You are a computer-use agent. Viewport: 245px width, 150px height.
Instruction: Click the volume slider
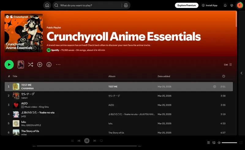click(229, 143)
